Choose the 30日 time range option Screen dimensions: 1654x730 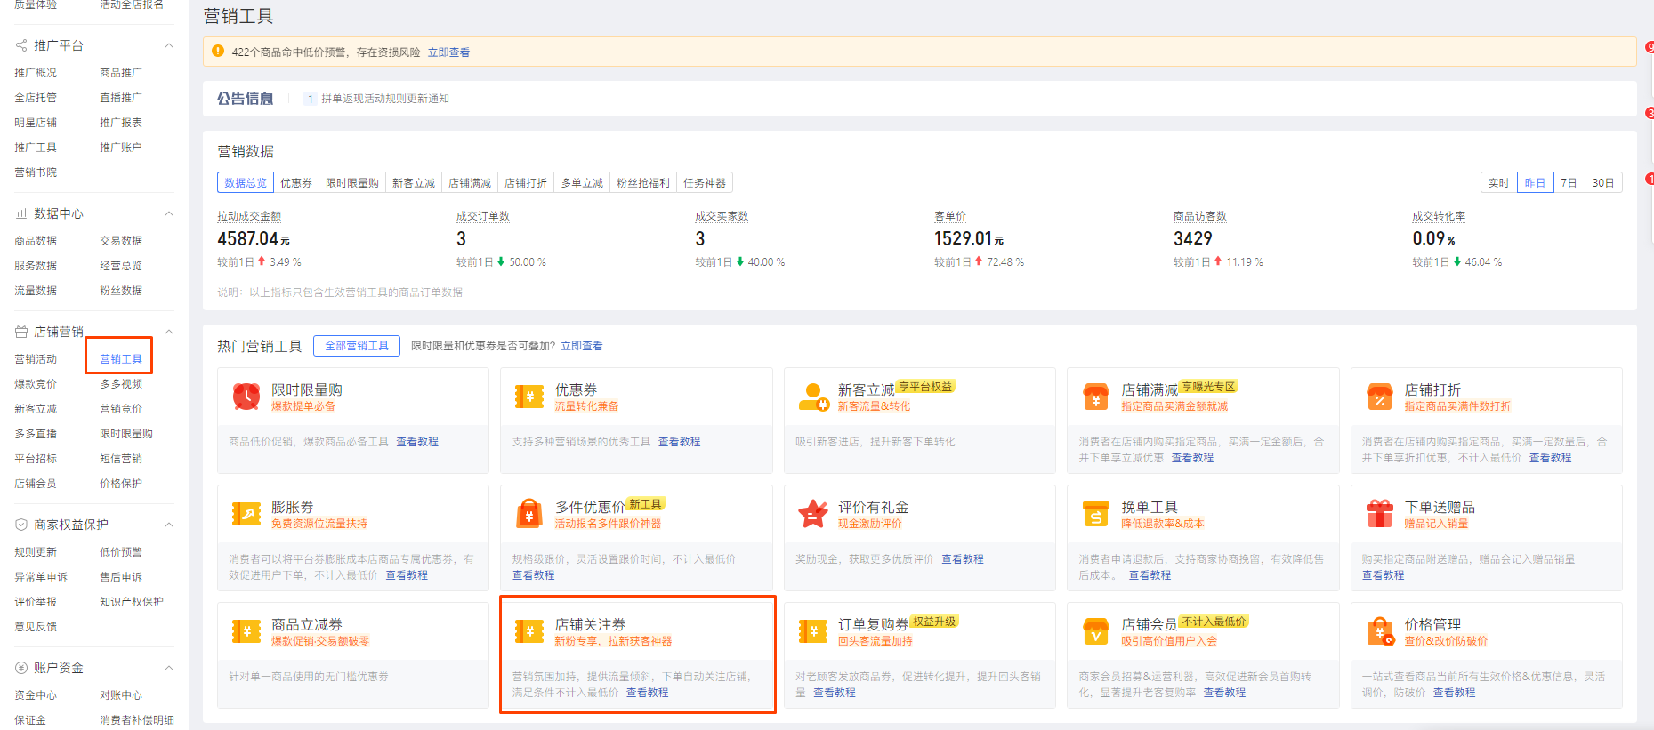1602,183
